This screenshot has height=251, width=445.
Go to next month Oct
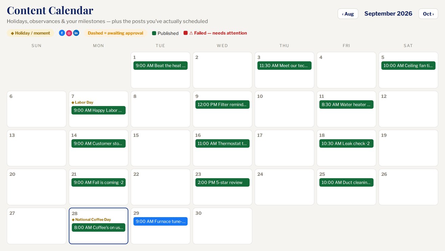point(428,14)
